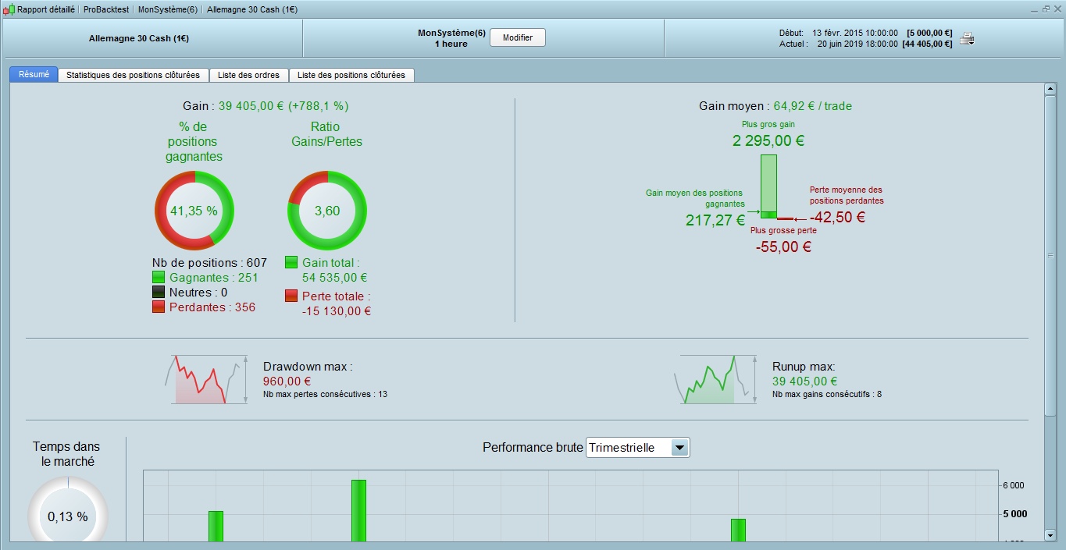Click the tallest green performance bar

click(x=358, y=510)
